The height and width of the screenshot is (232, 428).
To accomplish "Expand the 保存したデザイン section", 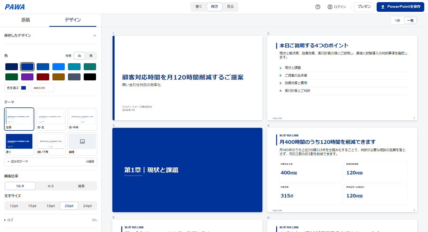I will click(51, 35).
